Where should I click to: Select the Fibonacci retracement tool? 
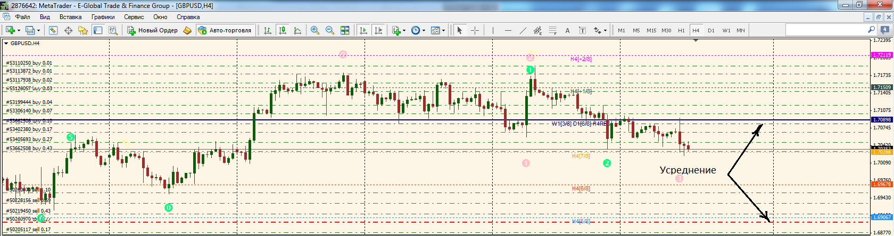pyautogui.click(x=553, y=30)
